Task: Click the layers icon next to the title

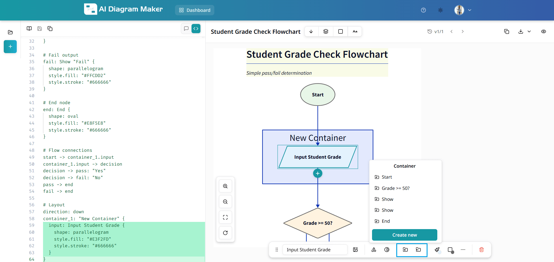Action: pos(326,31)
